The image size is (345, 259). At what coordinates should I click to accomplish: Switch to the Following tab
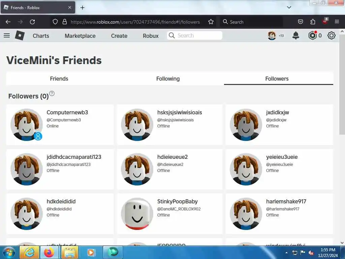(x=168, y=79)
